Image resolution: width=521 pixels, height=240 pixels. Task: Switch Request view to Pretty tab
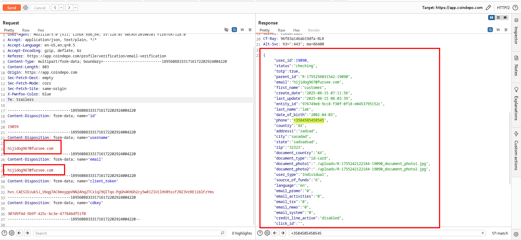coord(9,30)
